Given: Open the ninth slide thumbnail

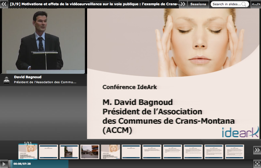Looking at the screenshot, I should click(x=193, y=152).
